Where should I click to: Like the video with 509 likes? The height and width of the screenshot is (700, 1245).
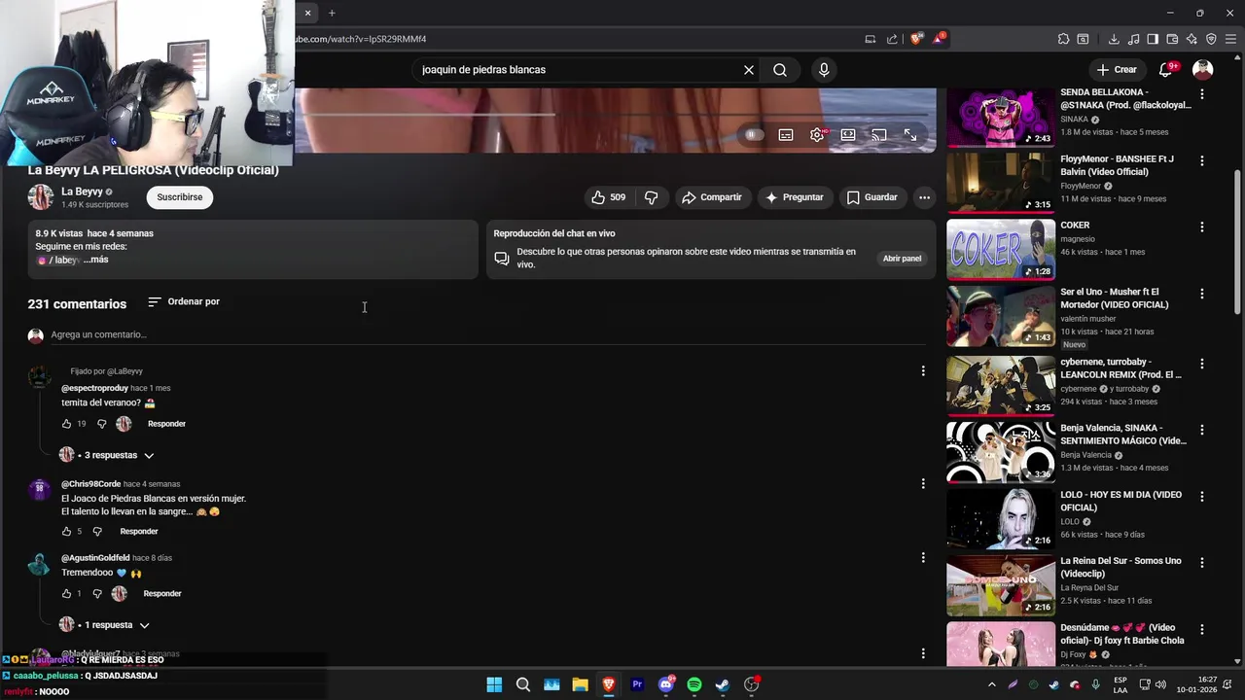pos(608,197)
